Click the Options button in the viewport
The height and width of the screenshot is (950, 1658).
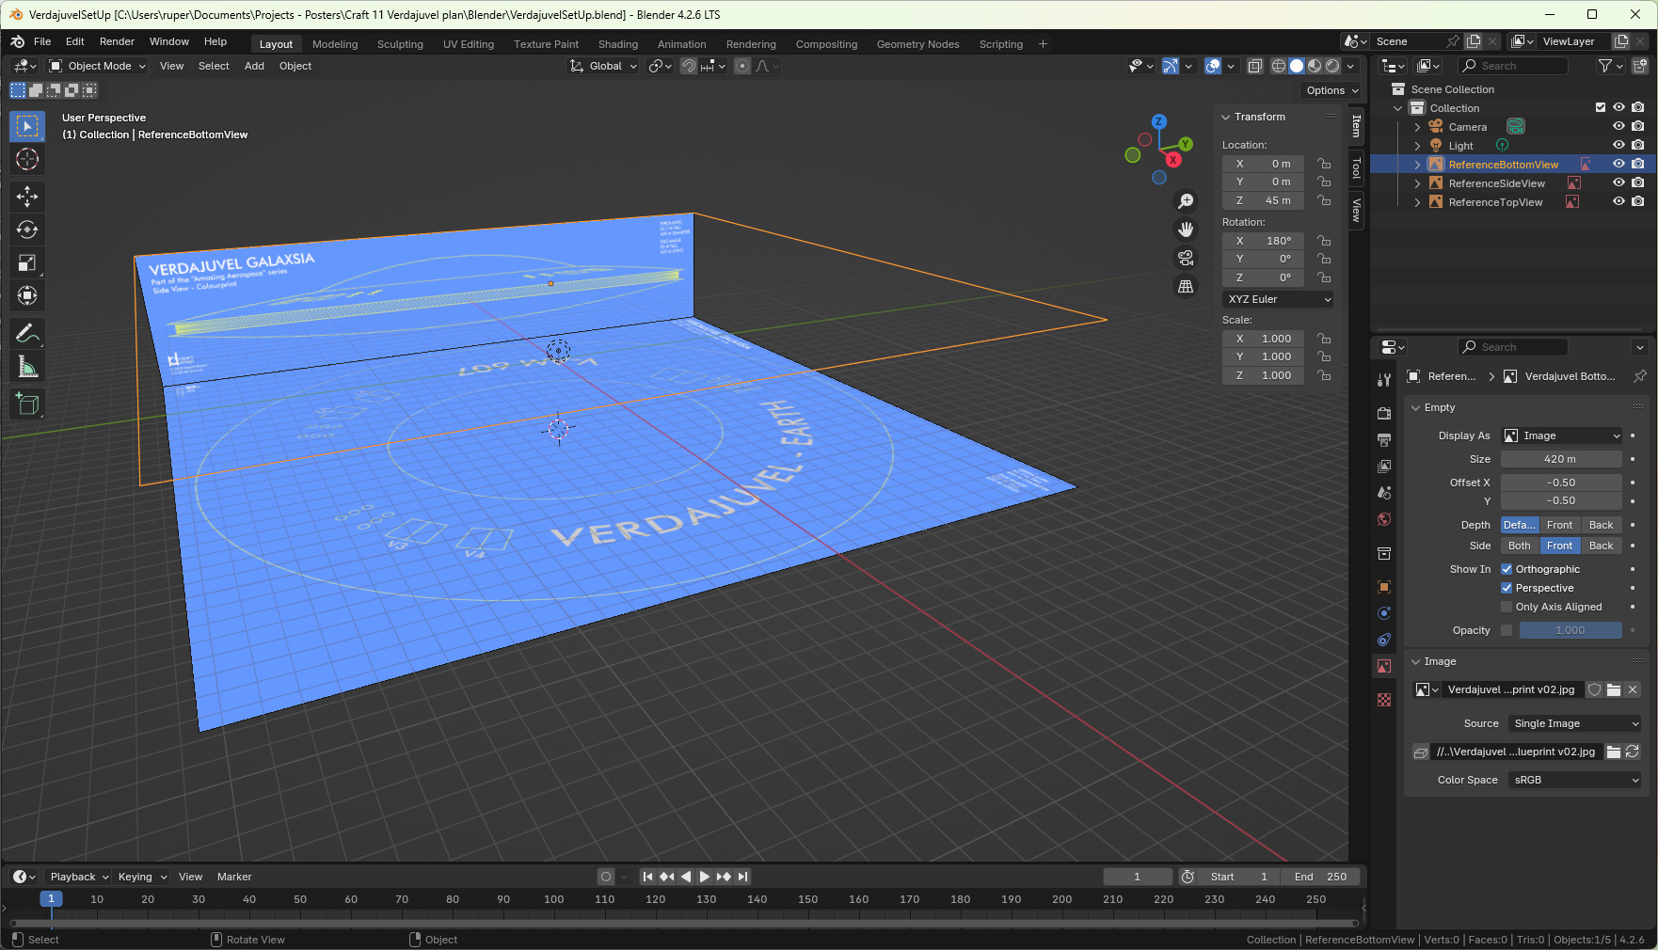pos(1331,90)
